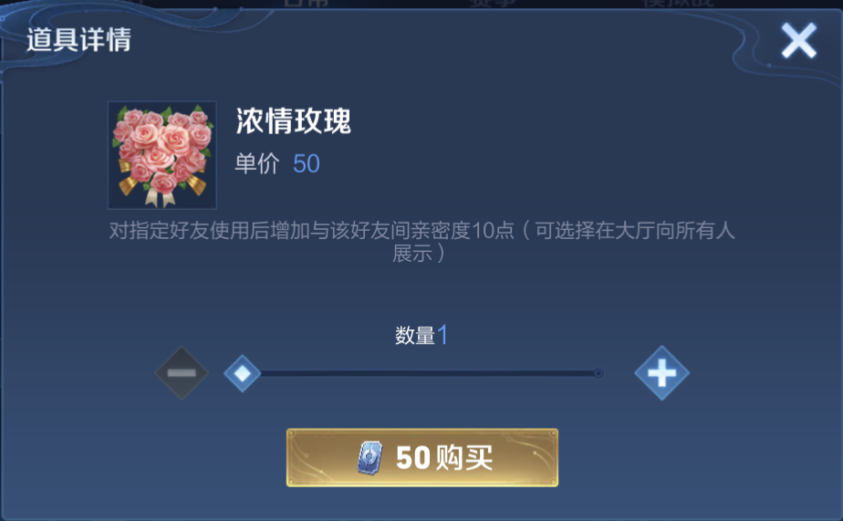Click the 浓情玫瑰 rose bouquet thumbnail
The image size is (843, 521).
[162, 155]
